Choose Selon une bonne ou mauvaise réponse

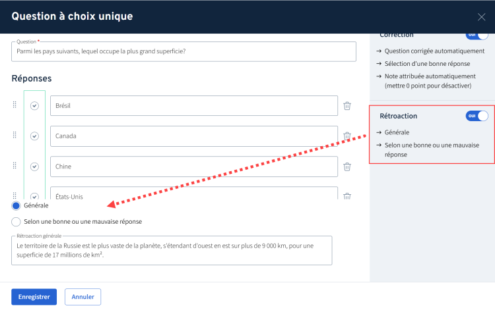click(x=16, y=221)
